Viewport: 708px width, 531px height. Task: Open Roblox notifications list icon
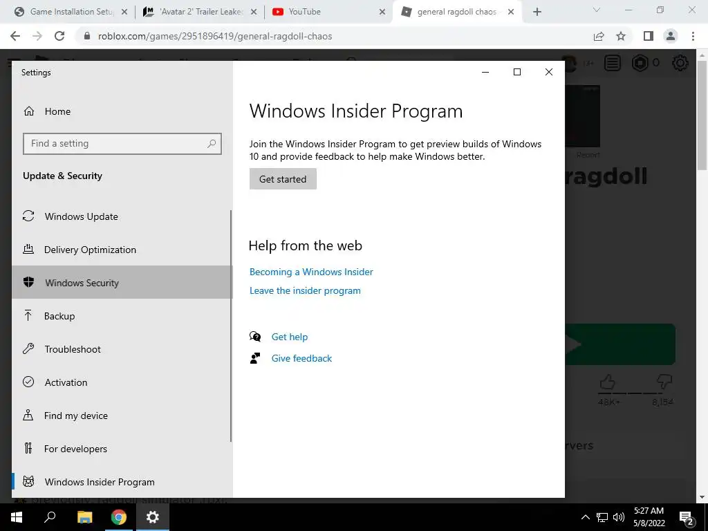click(x=613, y=63)
